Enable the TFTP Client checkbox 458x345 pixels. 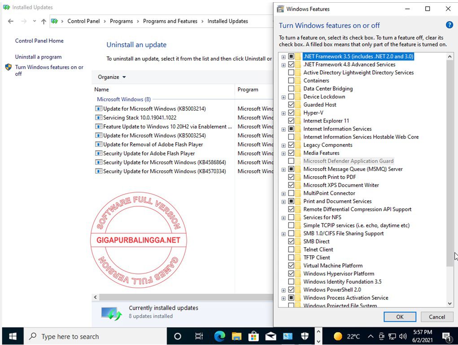291,258
